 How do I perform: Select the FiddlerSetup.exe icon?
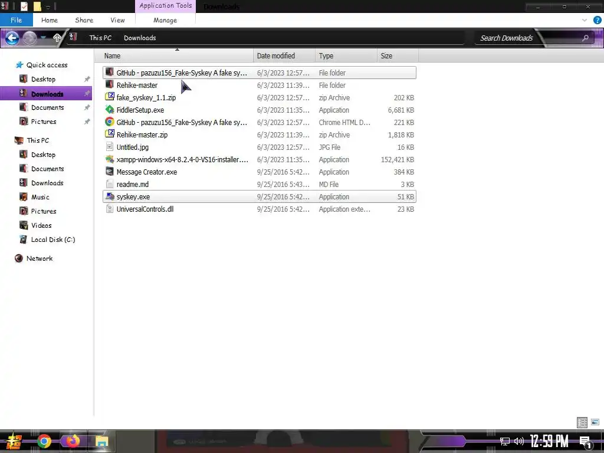pos(110,109)
